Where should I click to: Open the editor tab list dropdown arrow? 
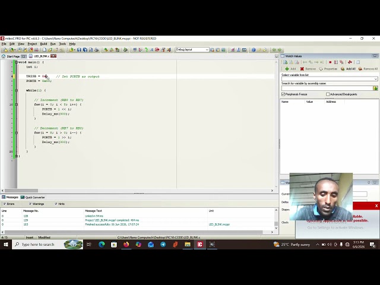tap(276, 56)
